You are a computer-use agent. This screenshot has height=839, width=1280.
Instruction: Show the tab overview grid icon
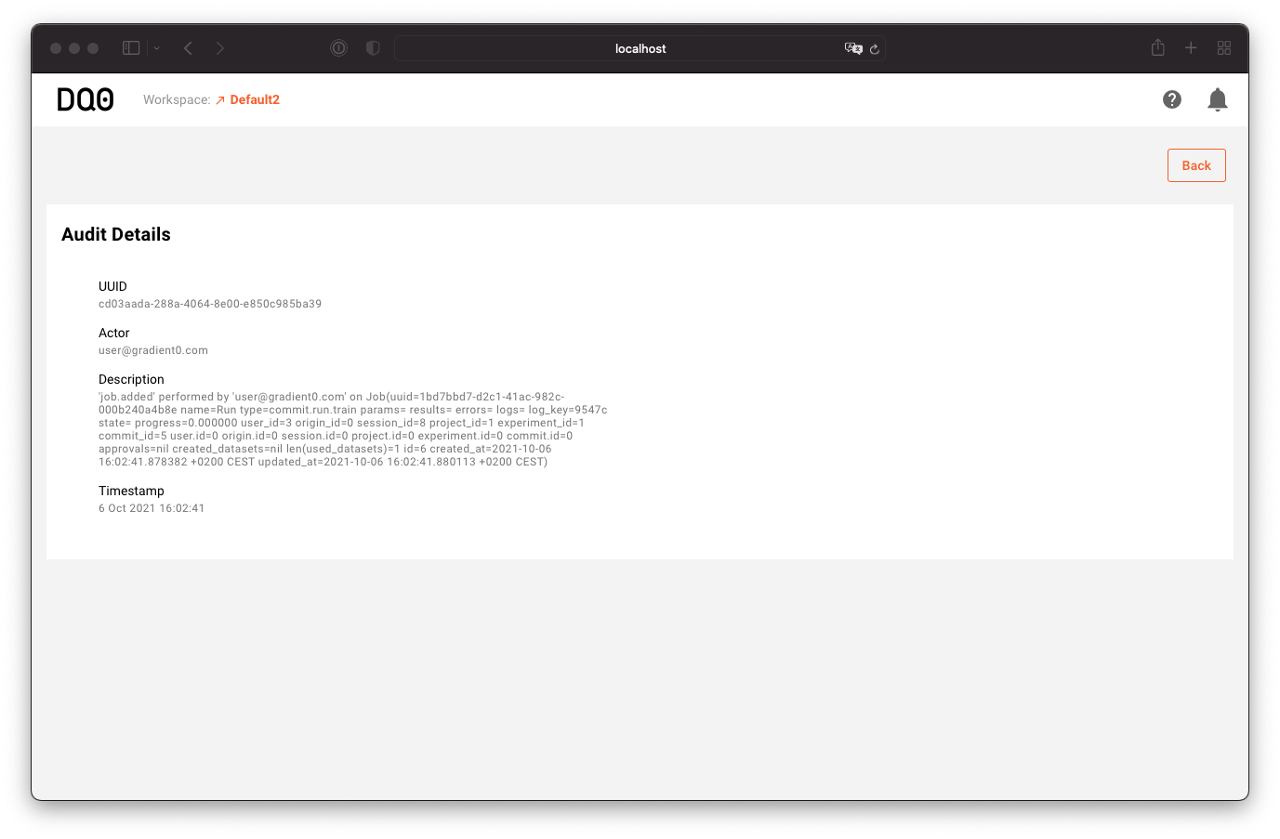[x=1224, y=47]
